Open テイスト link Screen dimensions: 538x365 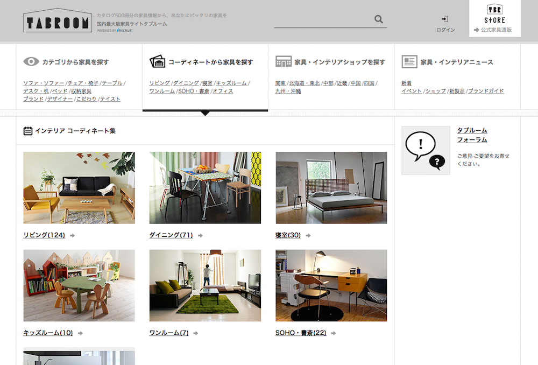110,99
